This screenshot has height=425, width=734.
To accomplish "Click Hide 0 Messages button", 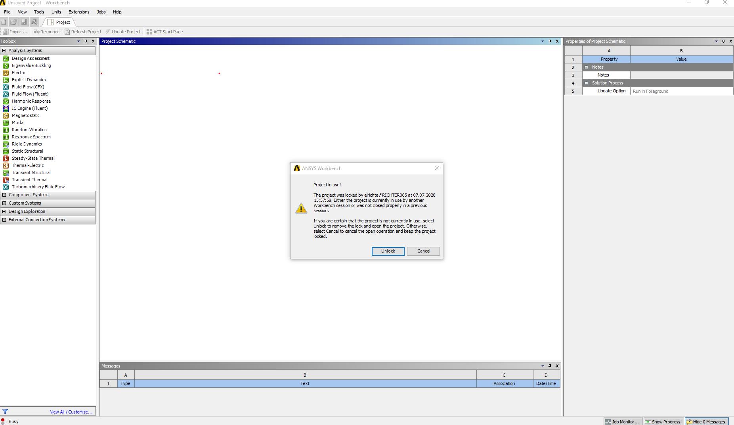I will click(x=706, y=421).
